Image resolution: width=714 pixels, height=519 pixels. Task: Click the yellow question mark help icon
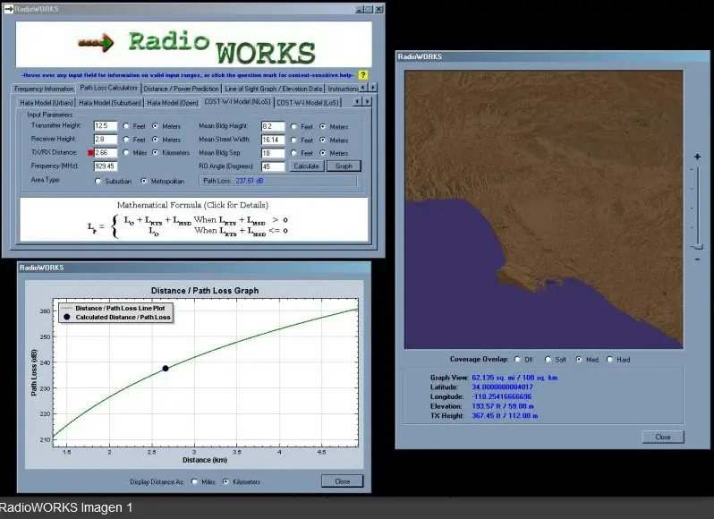point(363,75)
